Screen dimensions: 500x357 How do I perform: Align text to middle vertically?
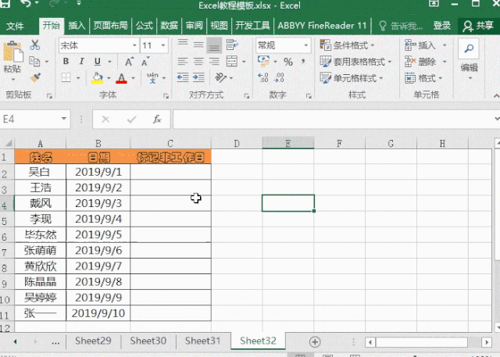pos(198,45)
